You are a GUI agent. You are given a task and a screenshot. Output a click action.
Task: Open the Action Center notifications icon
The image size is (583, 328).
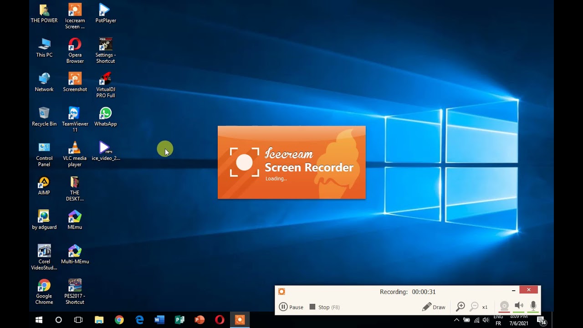(x=542, y=321)
